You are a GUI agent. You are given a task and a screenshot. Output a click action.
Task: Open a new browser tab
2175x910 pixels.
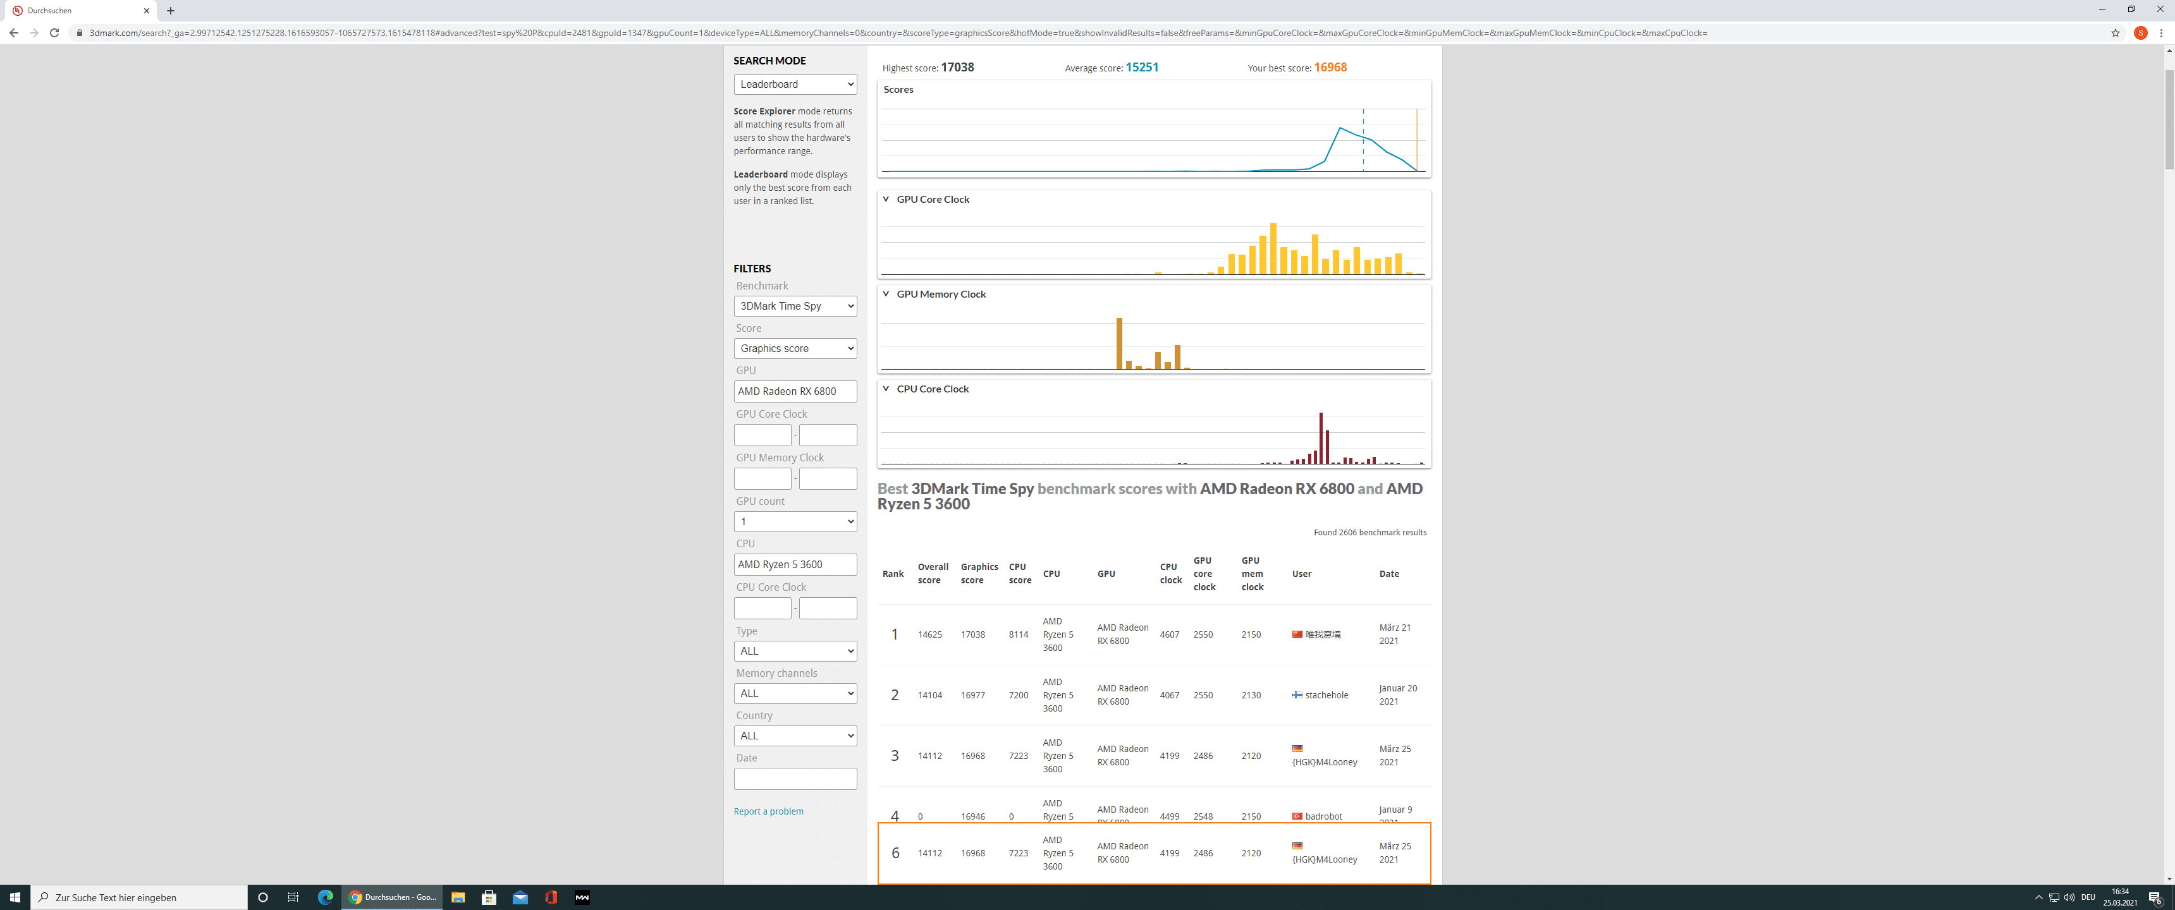click(171, 11)
